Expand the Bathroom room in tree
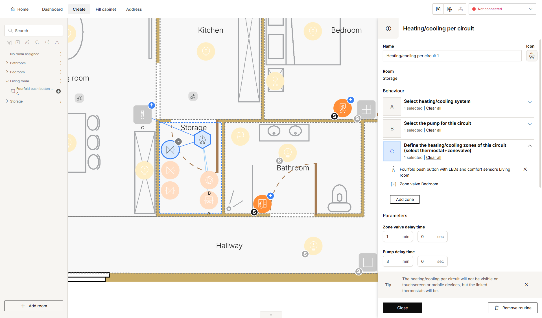The image size is (542, 318). coord(7,63)
